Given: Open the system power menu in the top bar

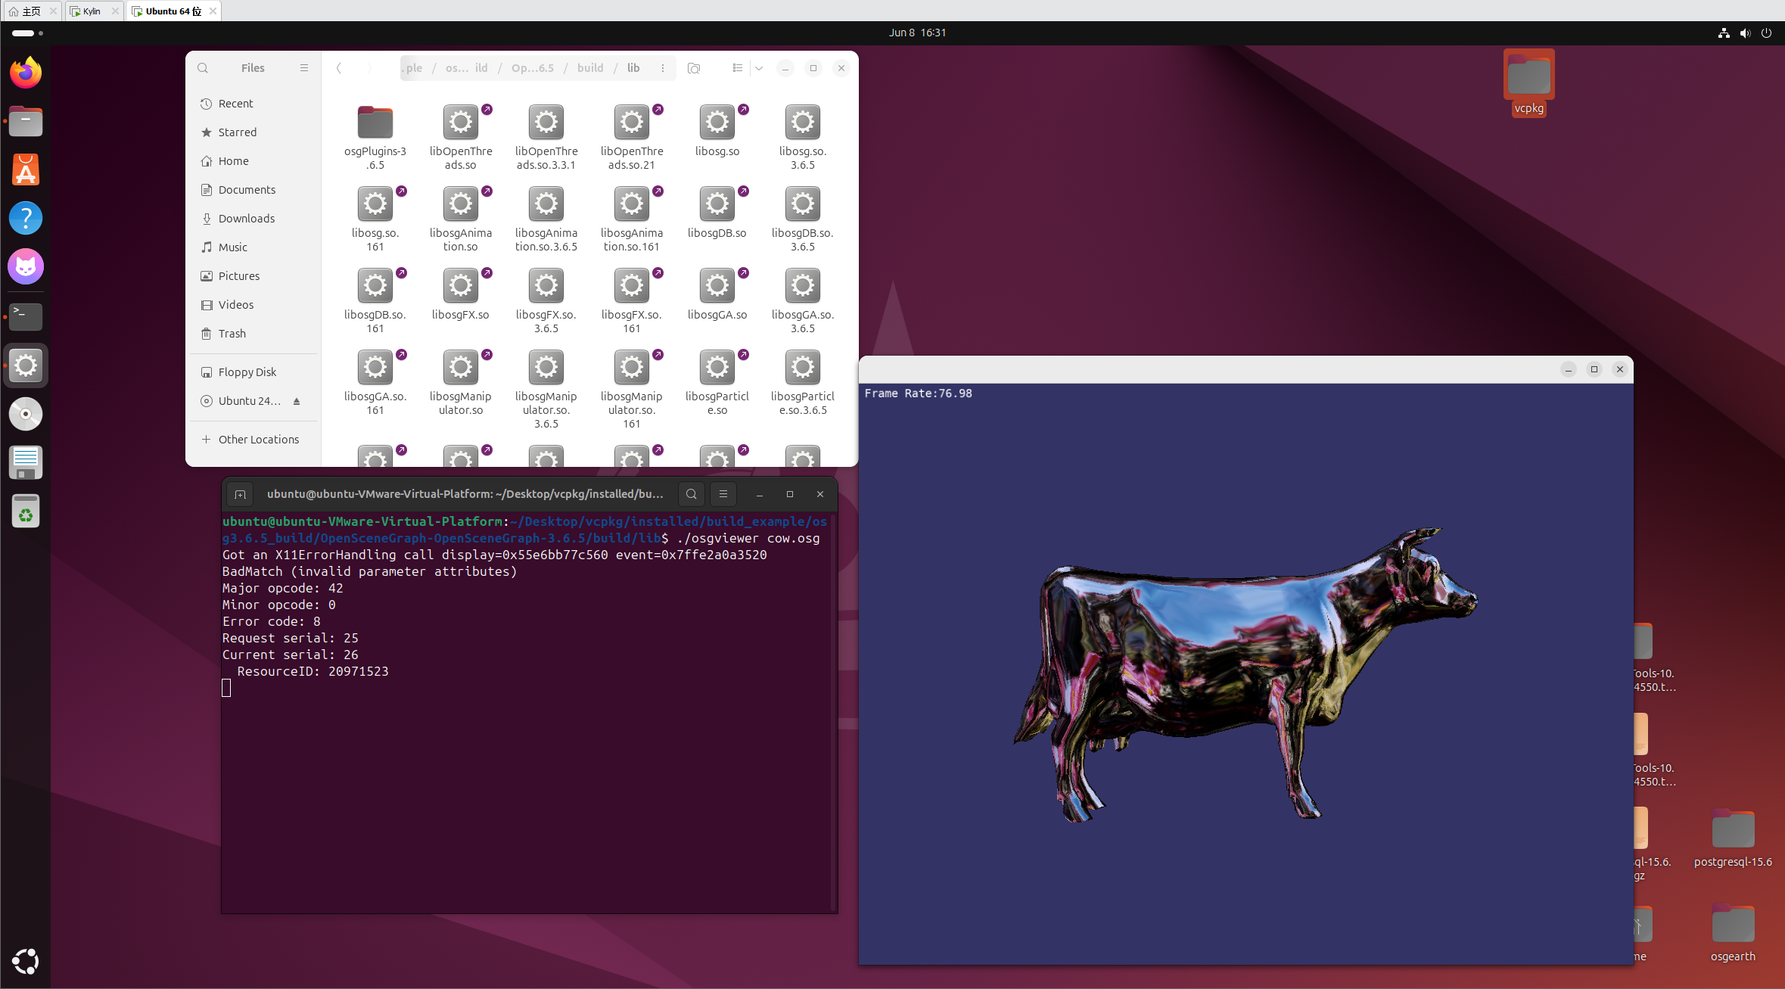Looking at the screenshot, I should click(1766, 33).
